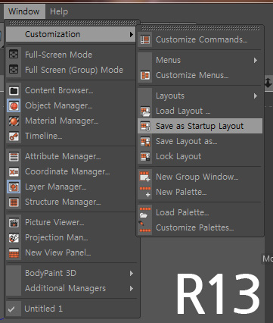Click the Coordinate Manager icon
273x323 pixels.
click(14, 172)
